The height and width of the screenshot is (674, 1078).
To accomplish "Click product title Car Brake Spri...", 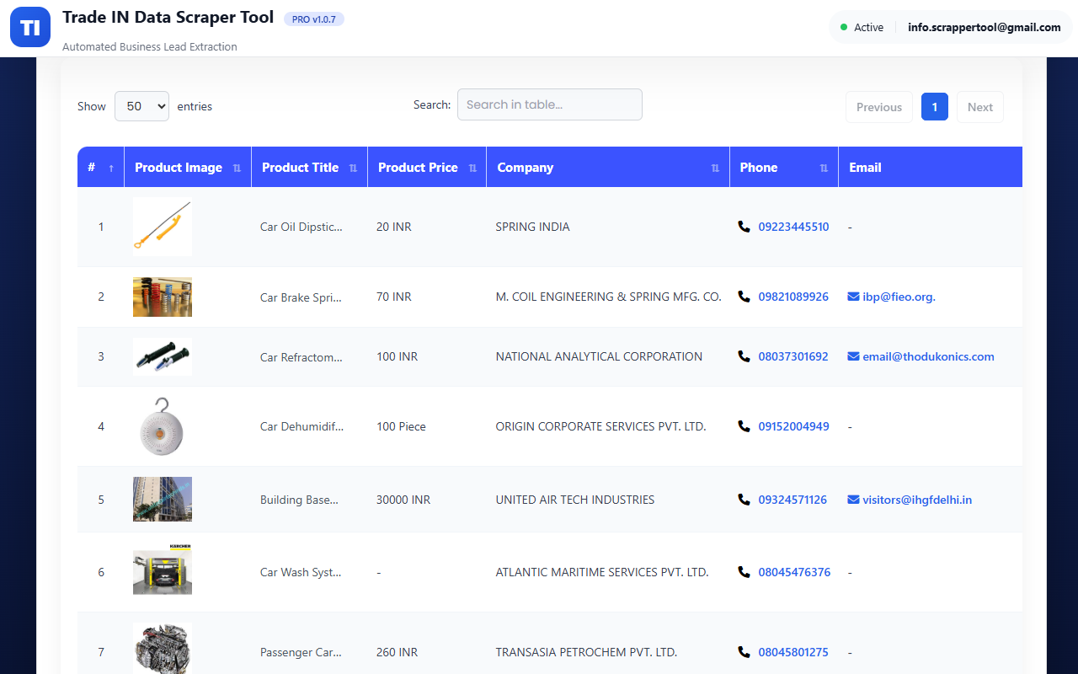I will pos(301,297).
